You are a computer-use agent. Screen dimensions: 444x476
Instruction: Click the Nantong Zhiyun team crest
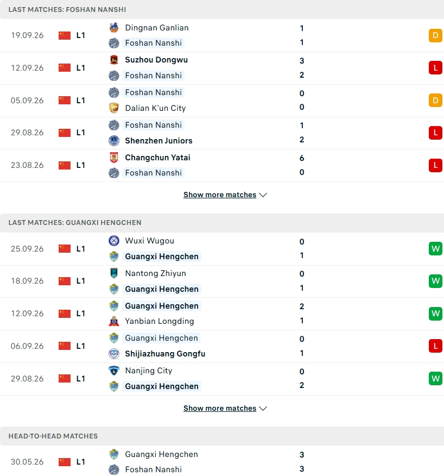coord(114,273)
